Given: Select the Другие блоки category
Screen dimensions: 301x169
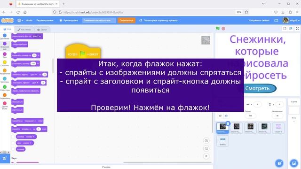Looking at the screenshot, I should click(5, 106).
